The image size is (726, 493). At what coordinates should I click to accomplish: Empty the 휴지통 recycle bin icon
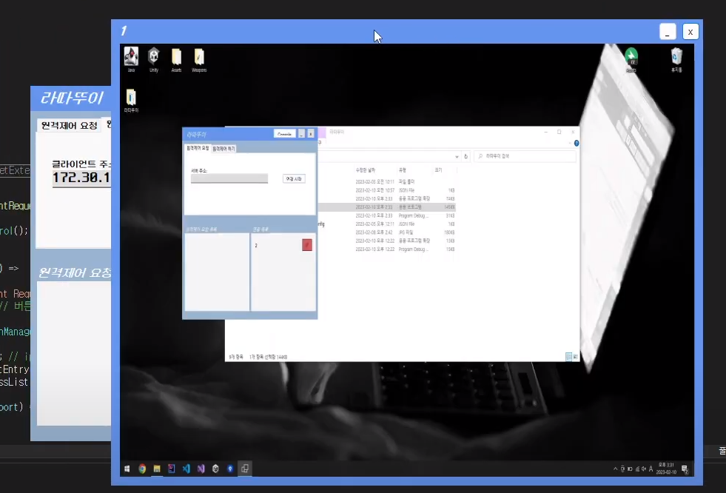pos(675,57)
